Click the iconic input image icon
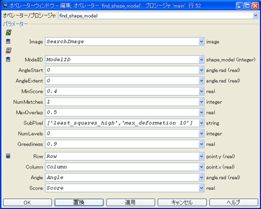Screen dimensions: 261x209 tap(8, 32)
